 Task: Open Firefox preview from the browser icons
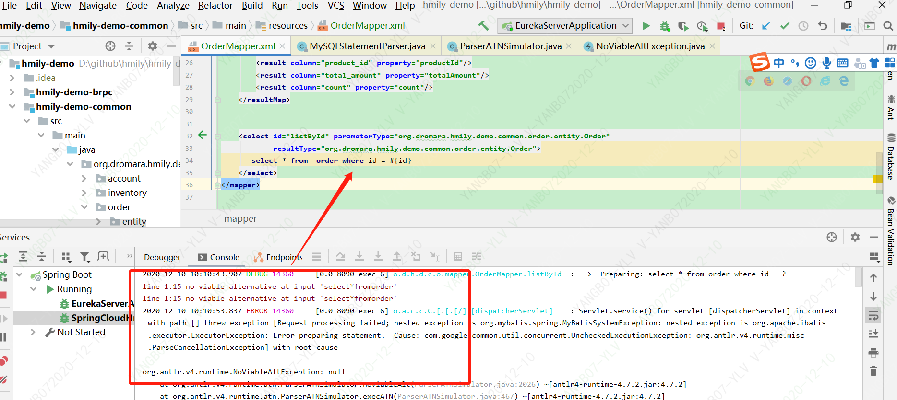[769, 81]
